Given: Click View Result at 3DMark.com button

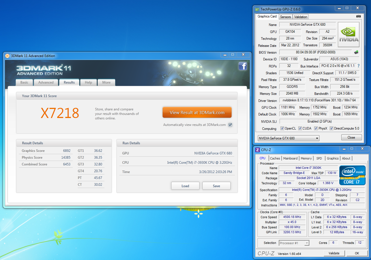Looking at the screenshot, I should tap(197, 112).
